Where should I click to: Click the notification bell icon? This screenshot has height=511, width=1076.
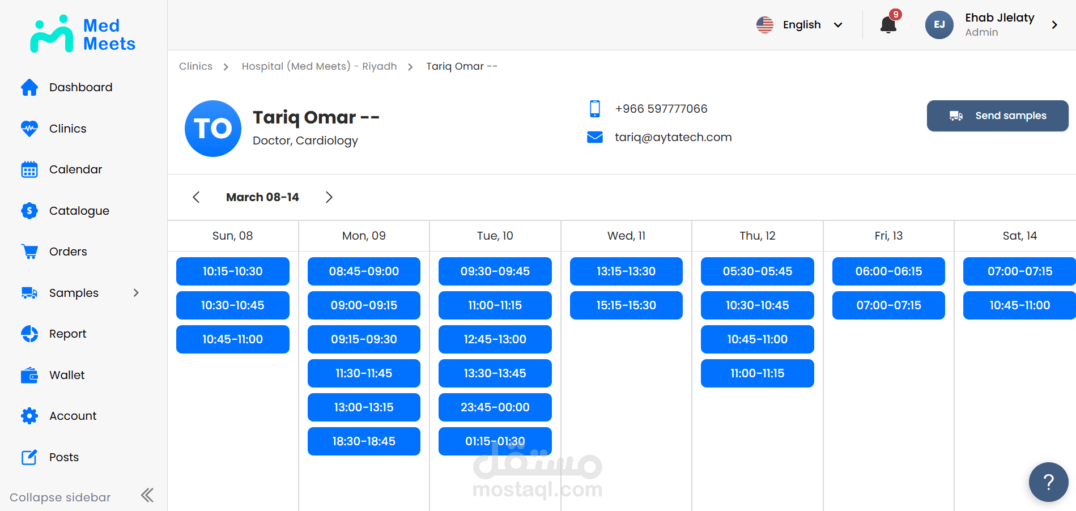click(888, 25)
